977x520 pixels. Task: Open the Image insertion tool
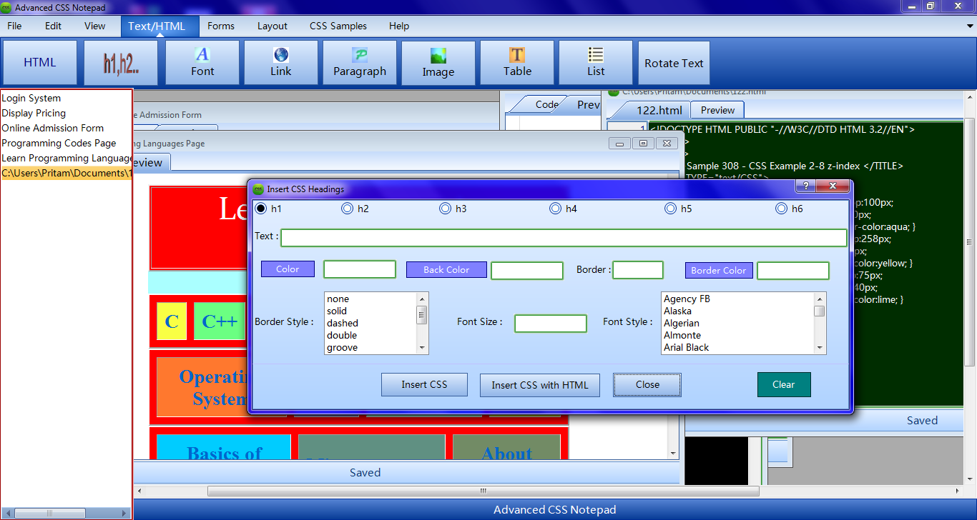[438, 62]
